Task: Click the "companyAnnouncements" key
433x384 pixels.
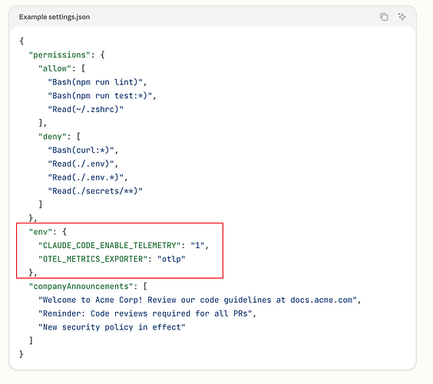Action: [81, 286]
